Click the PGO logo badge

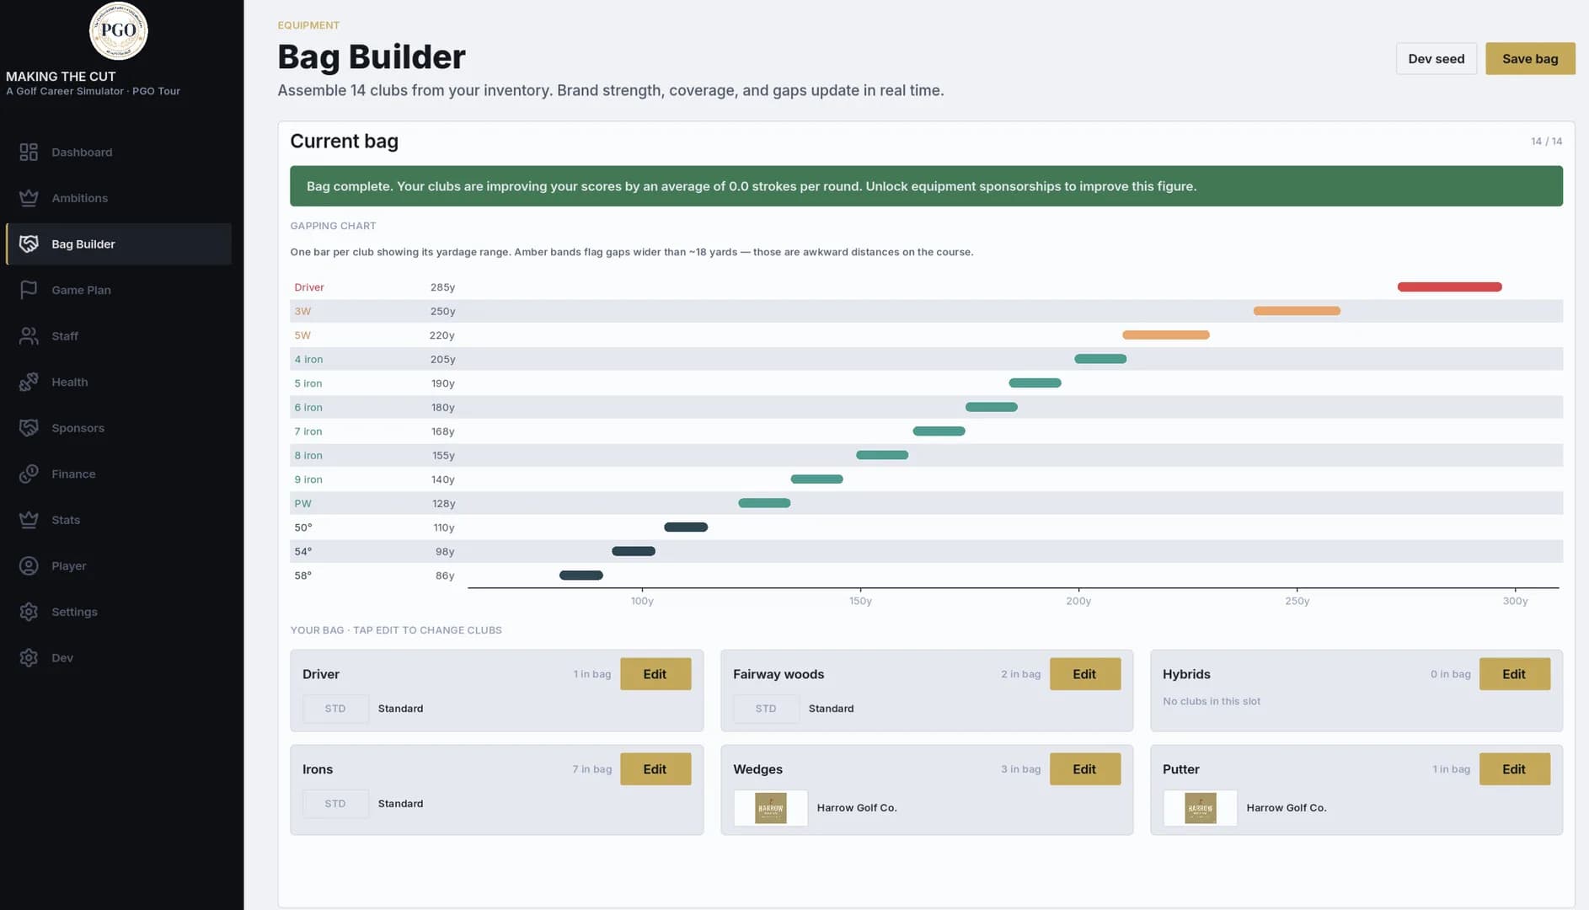point(119,31)
